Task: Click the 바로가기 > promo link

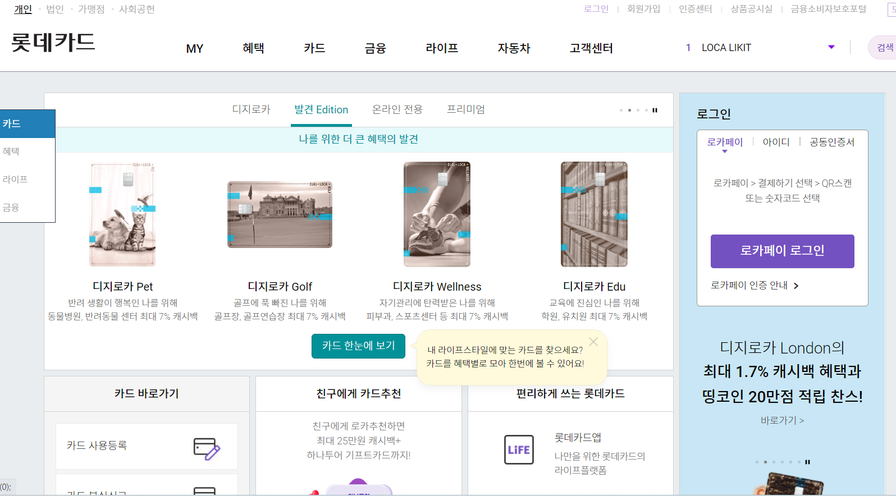Action: click(x=782, y=420)
